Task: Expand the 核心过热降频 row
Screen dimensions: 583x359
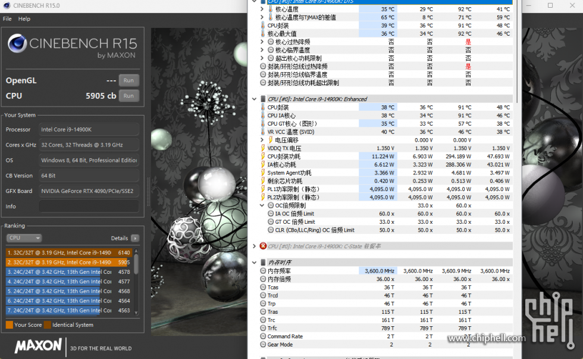Action: click(262, 42)
